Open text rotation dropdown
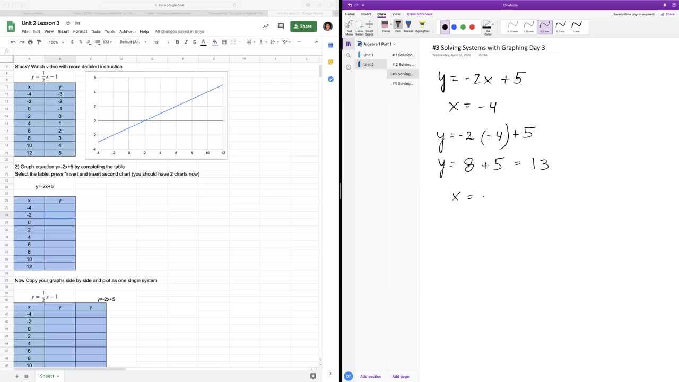 point(287,42)
